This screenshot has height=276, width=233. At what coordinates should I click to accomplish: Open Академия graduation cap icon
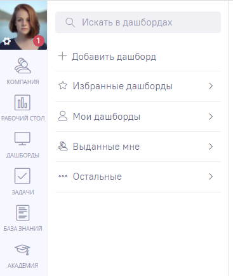pos(22,249)
